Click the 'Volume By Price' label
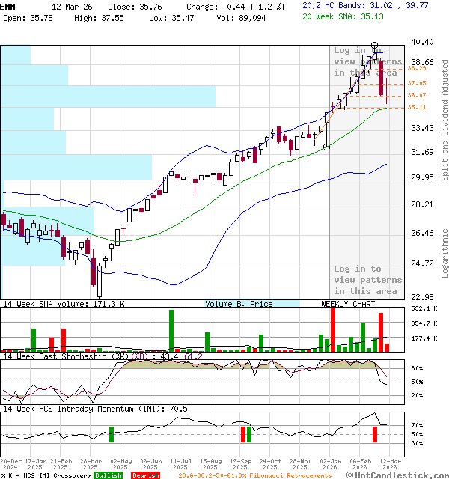The height and width of the screenshot is (479, 449). tap(239, 304)
